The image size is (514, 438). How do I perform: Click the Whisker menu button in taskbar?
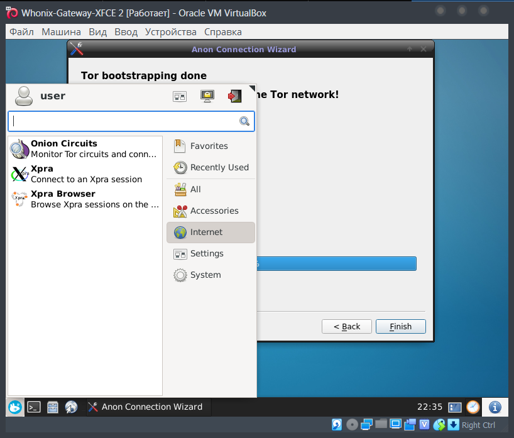(x=15, y=407)
